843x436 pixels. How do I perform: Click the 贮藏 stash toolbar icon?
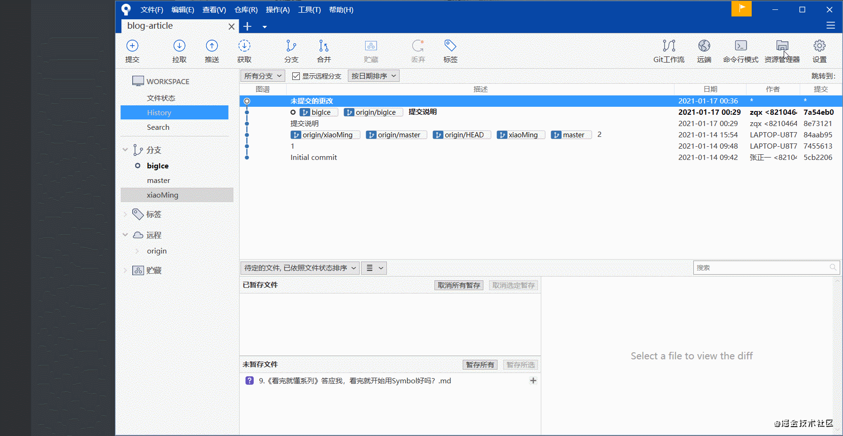371,46
